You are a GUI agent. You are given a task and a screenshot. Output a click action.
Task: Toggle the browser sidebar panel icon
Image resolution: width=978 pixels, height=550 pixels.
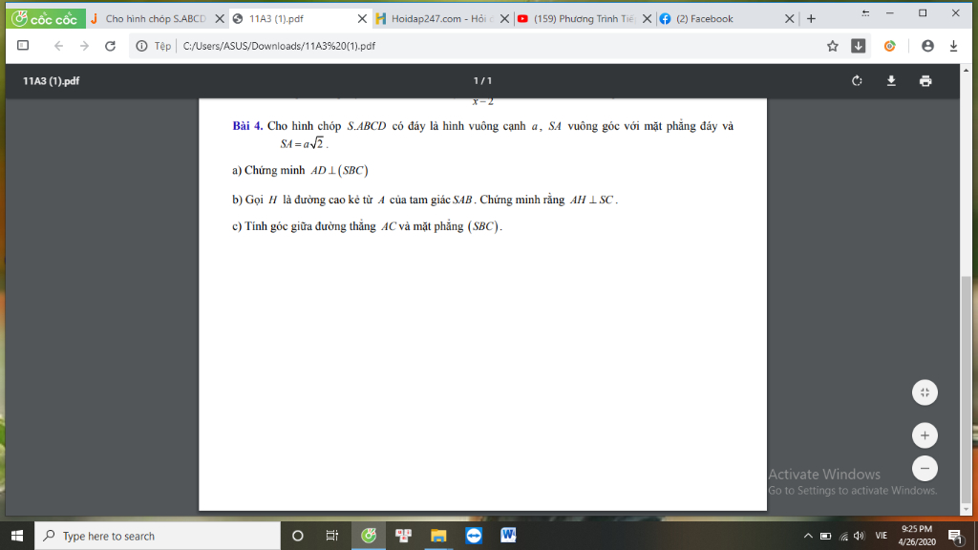[x=23, y=46]
